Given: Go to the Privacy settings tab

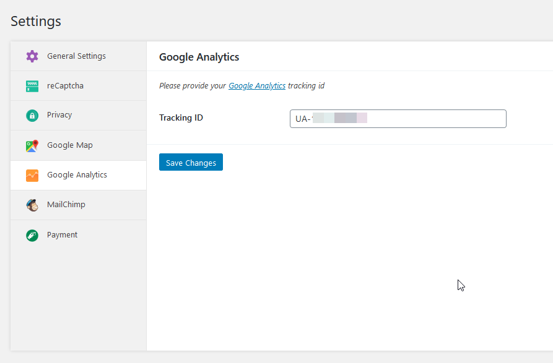Looking at the screenshot, I should click(59, 115).
